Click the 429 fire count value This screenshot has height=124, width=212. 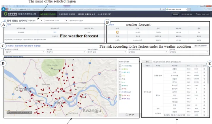pyautogui.click(x=89, y=32)
